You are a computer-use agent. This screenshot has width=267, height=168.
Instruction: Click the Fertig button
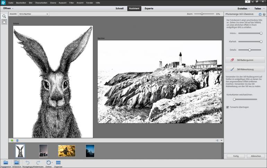[235, 156]
